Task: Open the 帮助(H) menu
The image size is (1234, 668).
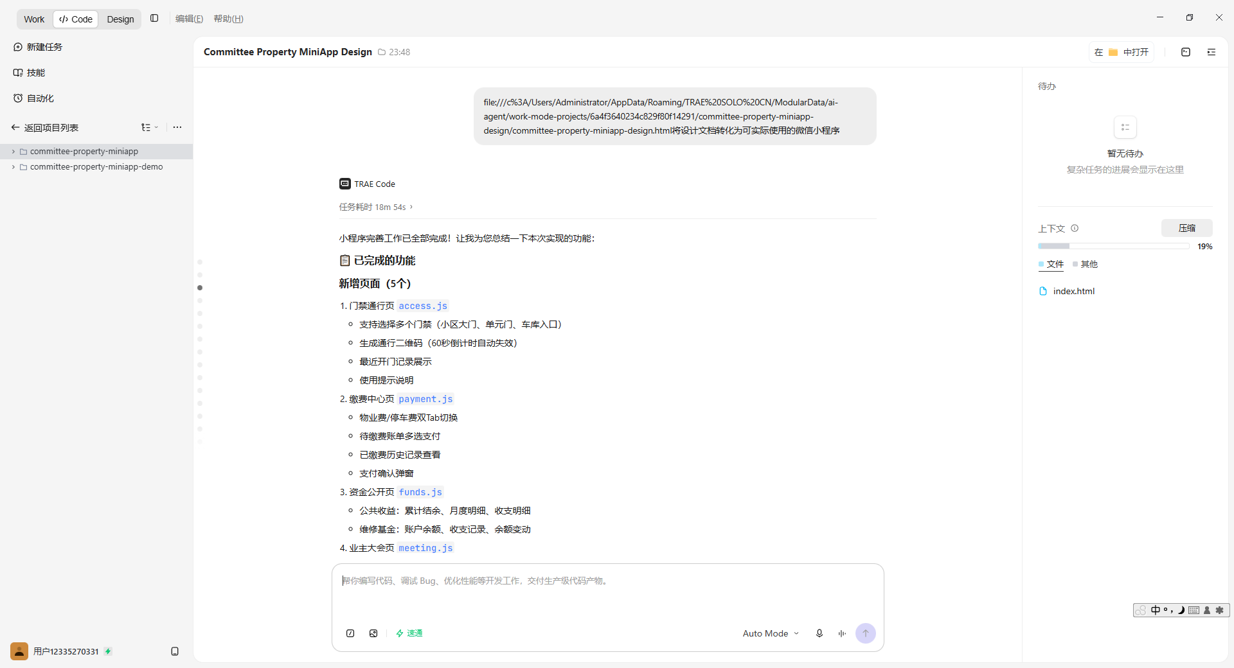Action: point(228,19)
